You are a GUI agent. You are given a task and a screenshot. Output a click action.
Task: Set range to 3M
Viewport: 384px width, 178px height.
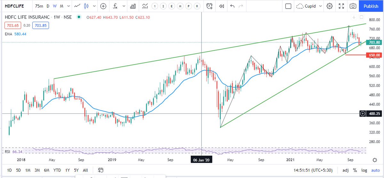click(37, 170)
